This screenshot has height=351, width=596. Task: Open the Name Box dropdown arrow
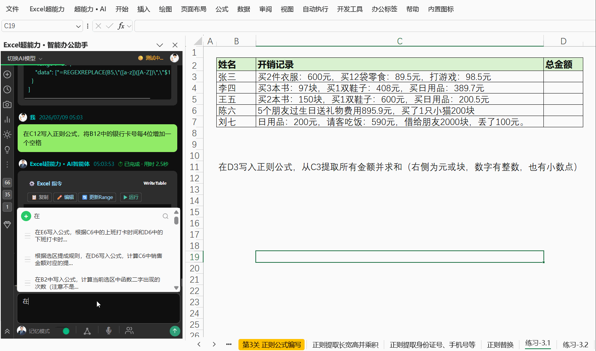tap(78, 26)
